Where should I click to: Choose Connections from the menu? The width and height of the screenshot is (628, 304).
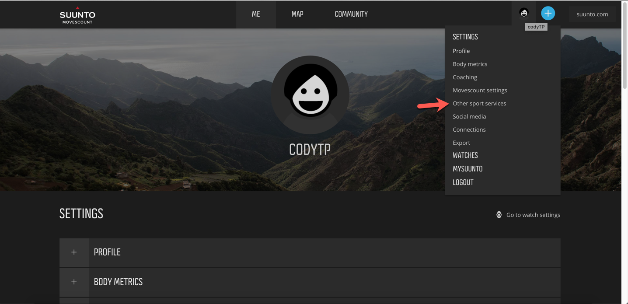(x=469, y=129)
